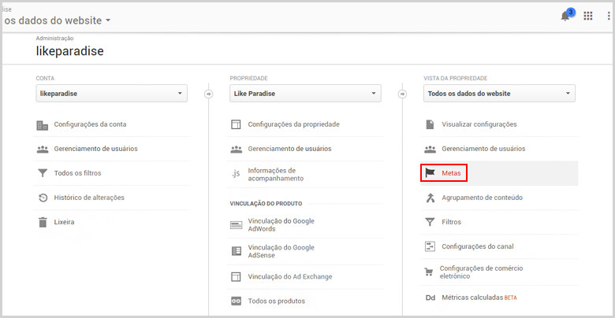Viewport: 615px width, 318px height.
Task: Click the Histórico de alterações clock icon
Action: [x=43, y=198]
